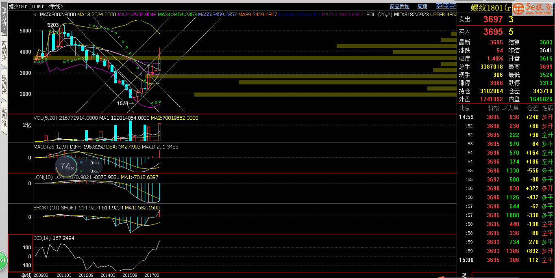Image resolution: width=555 pixels, height=278 pixels.
Task: Select the MA34:3454.2353 indicator value
Action: pos(177,14)
